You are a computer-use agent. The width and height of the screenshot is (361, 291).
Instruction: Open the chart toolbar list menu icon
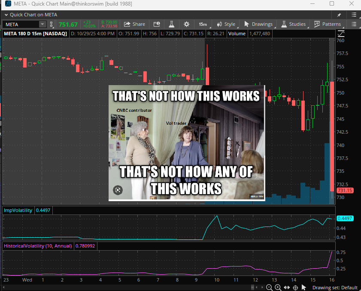tap(354, 24)
